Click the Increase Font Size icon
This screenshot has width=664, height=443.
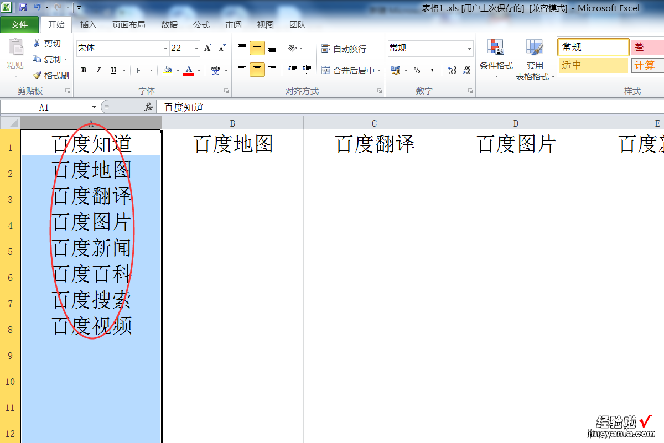coord(208,49)
